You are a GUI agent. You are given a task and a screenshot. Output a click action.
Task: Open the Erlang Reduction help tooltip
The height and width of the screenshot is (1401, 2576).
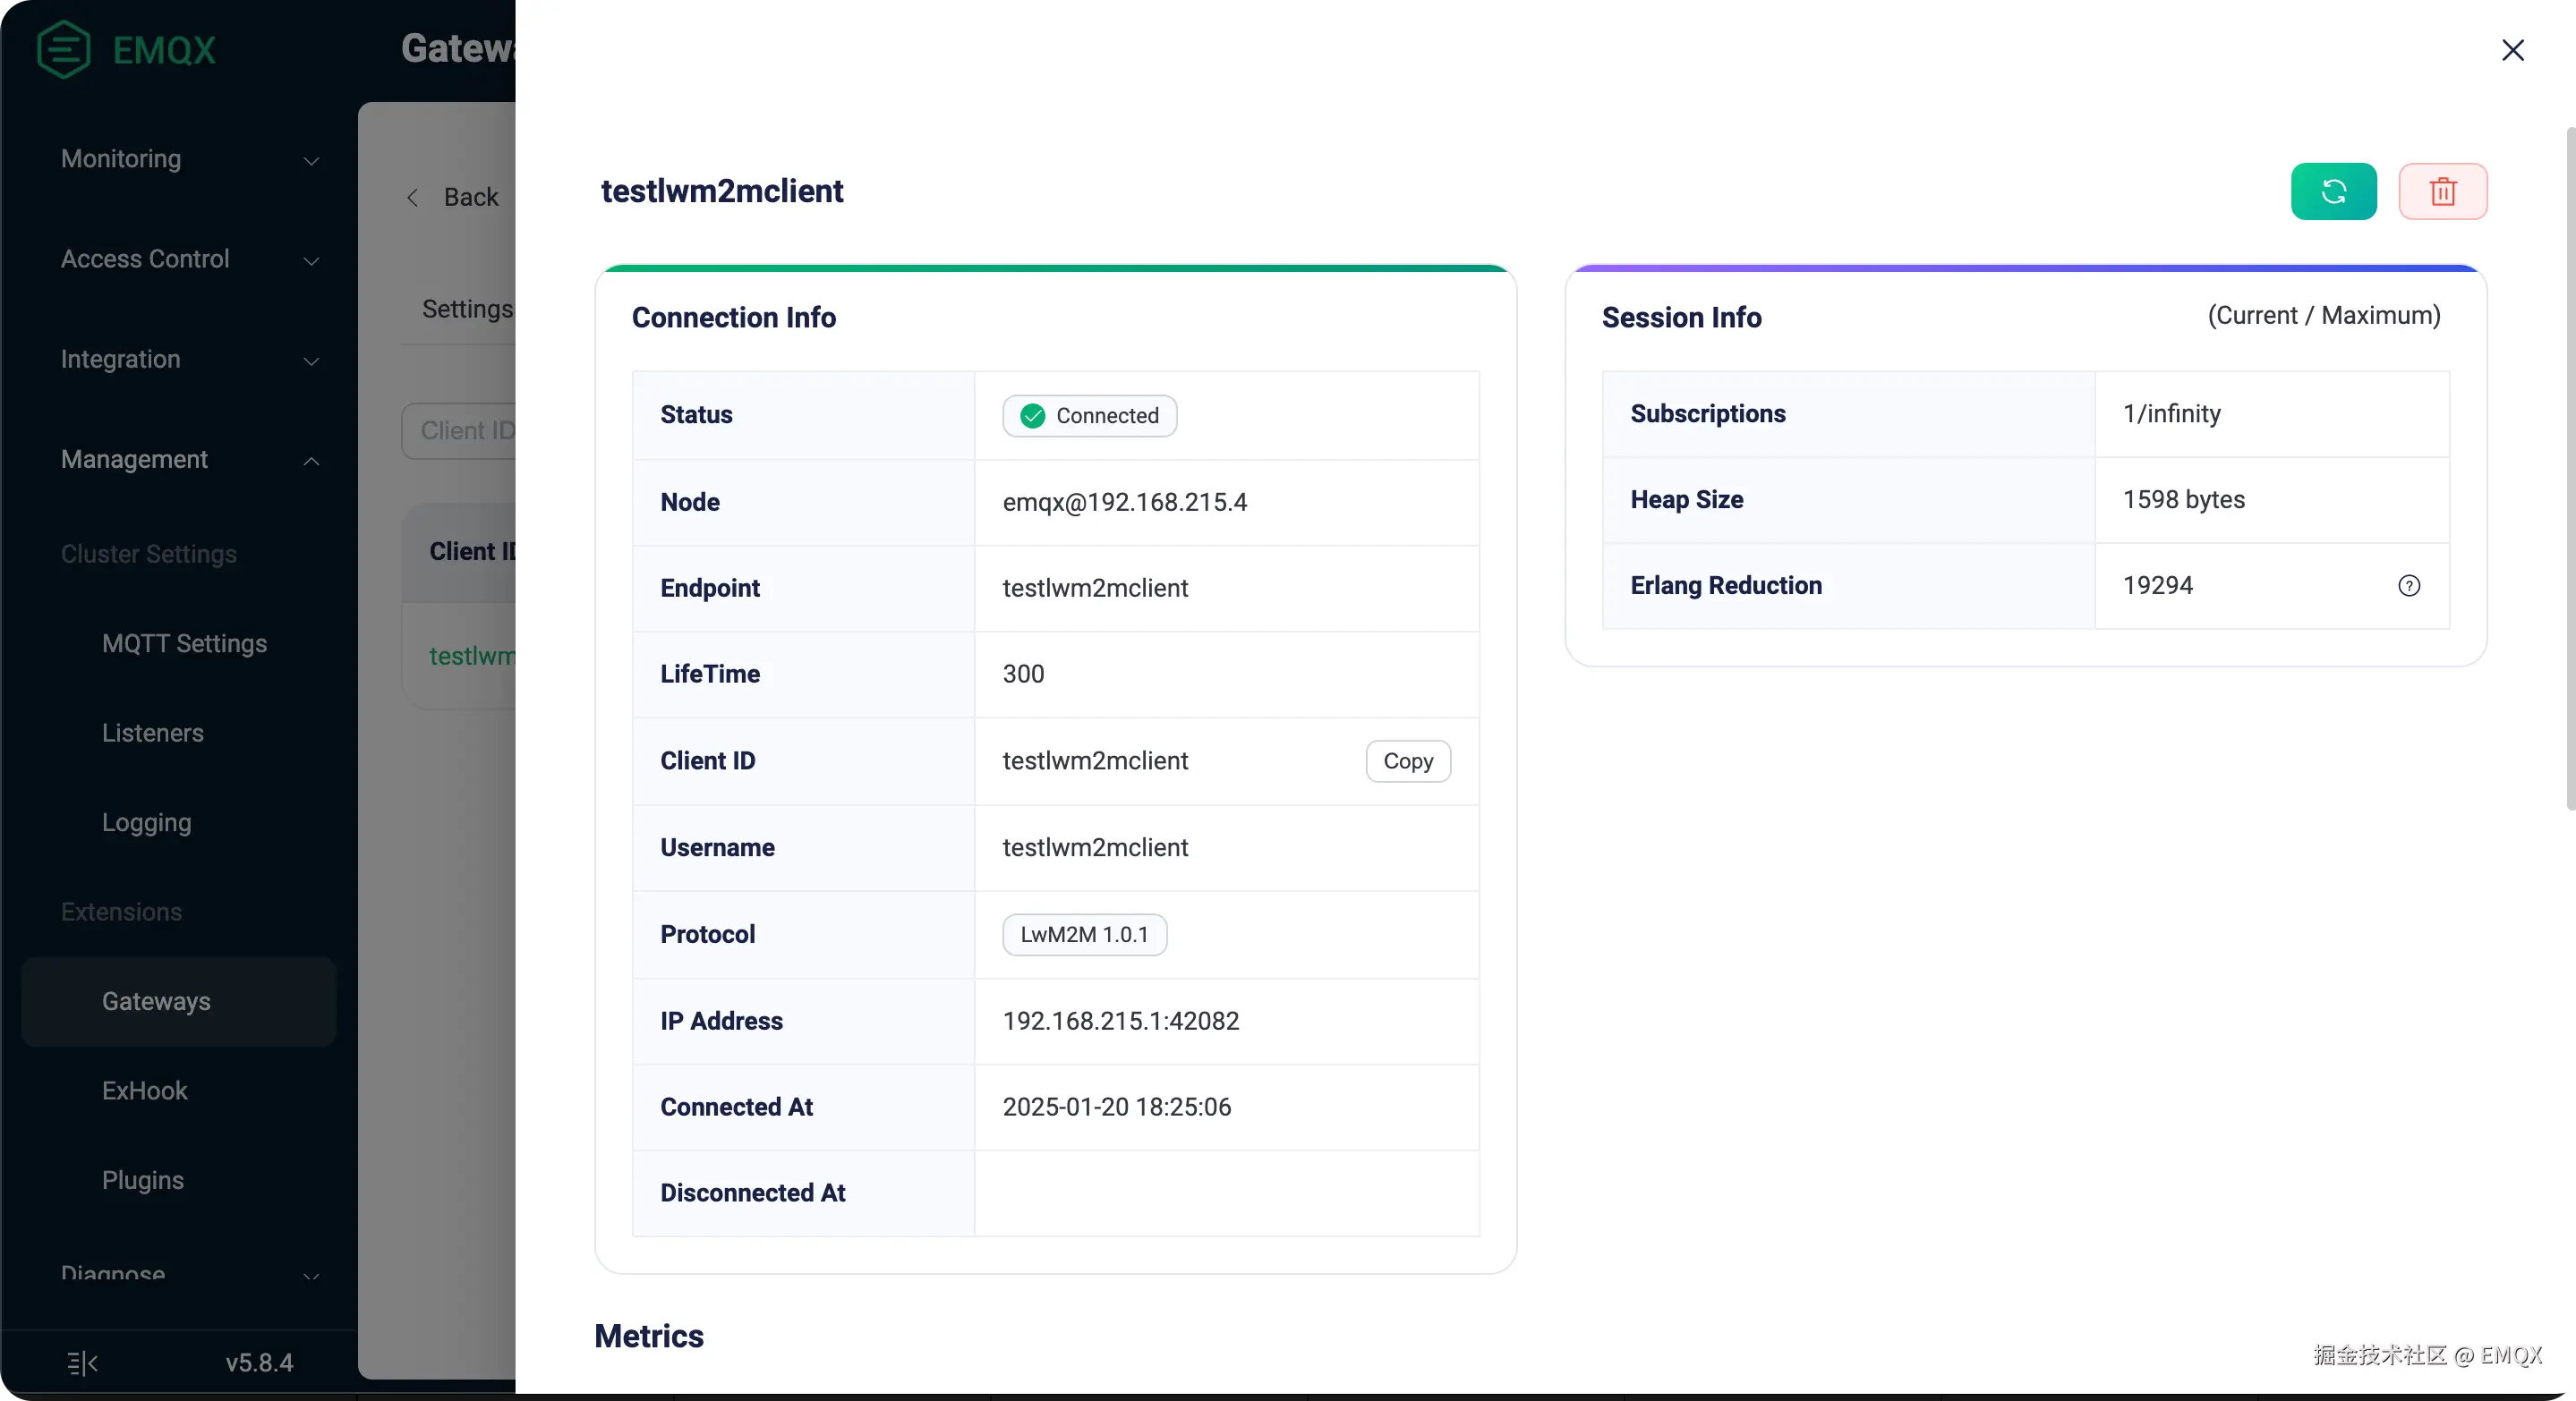pyautogui.click(x=2410, y=586)
